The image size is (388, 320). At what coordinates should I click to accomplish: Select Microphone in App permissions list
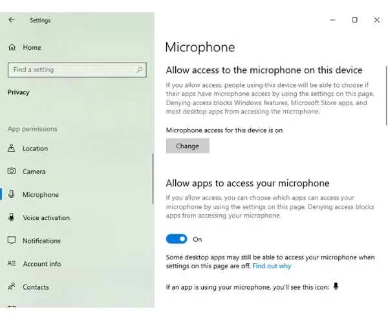tap(40, 195)
